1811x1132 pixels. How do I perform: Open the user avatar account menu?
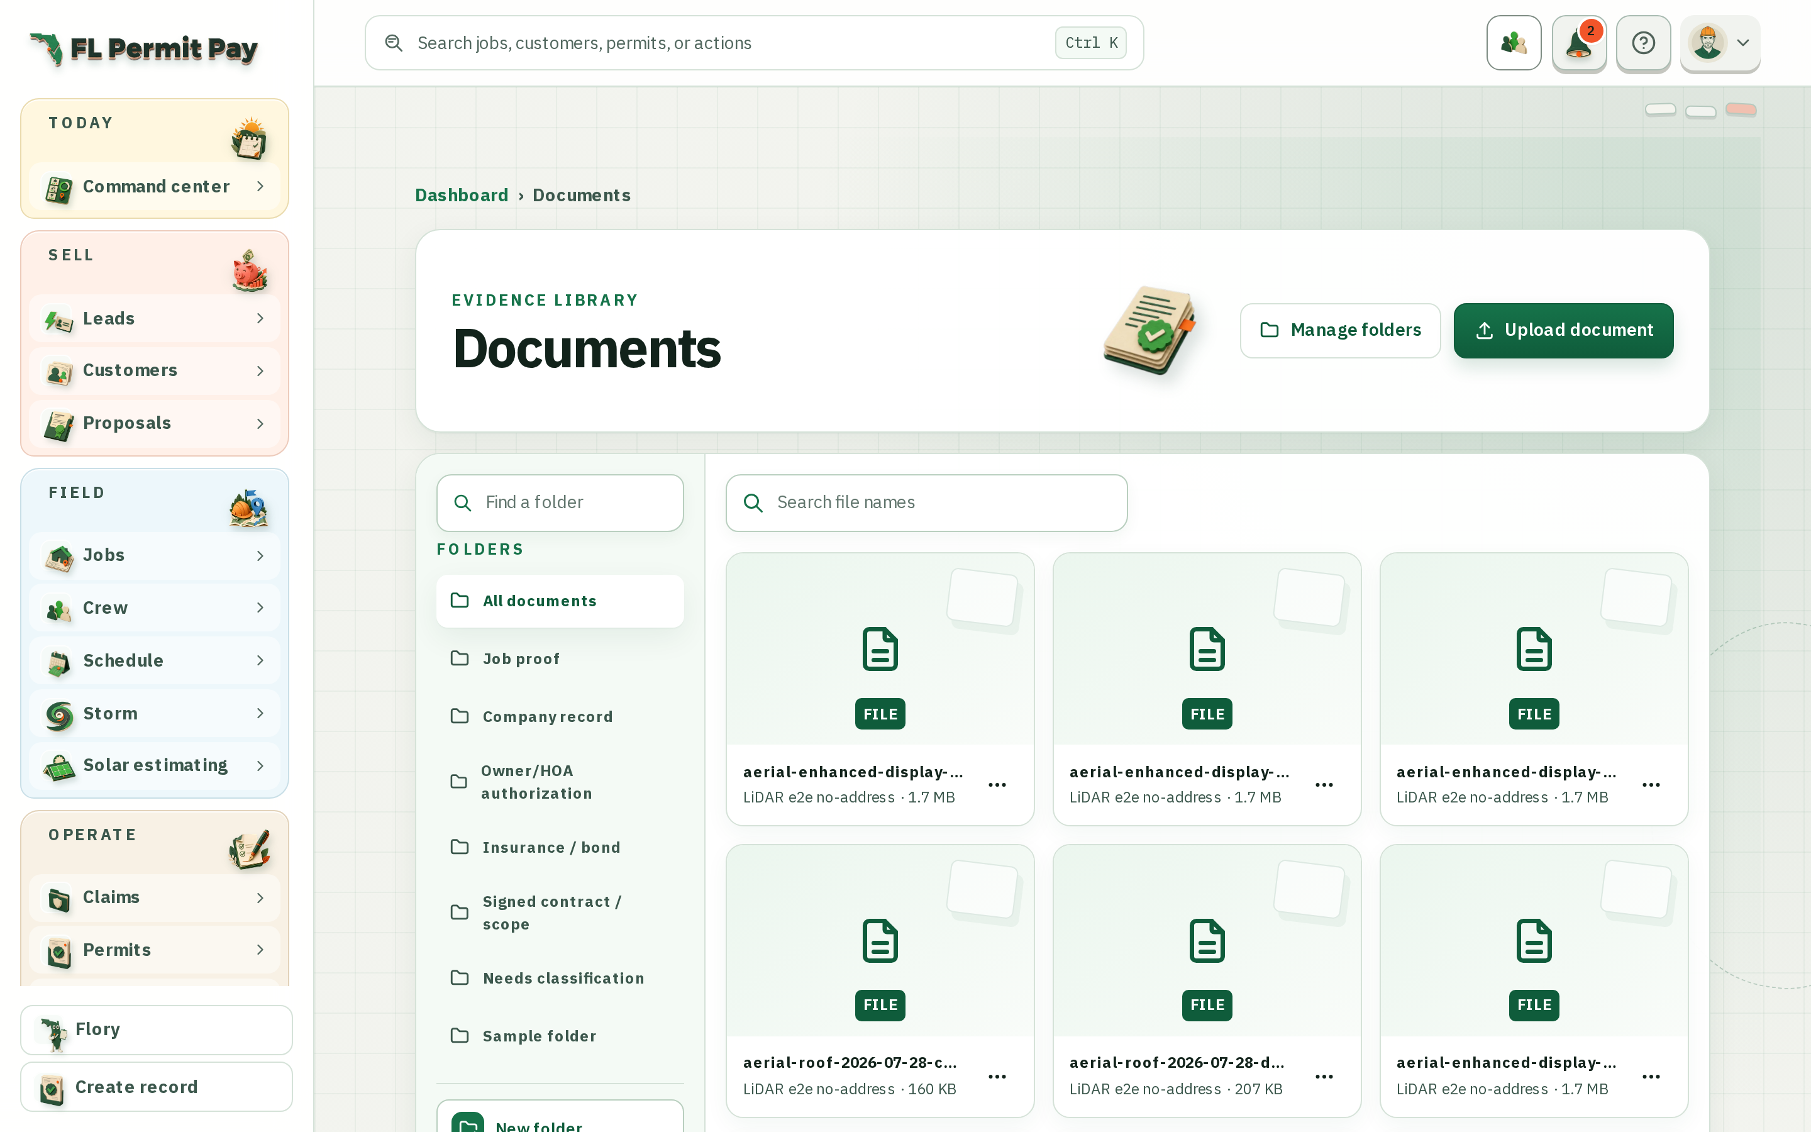coord(1720,43)
